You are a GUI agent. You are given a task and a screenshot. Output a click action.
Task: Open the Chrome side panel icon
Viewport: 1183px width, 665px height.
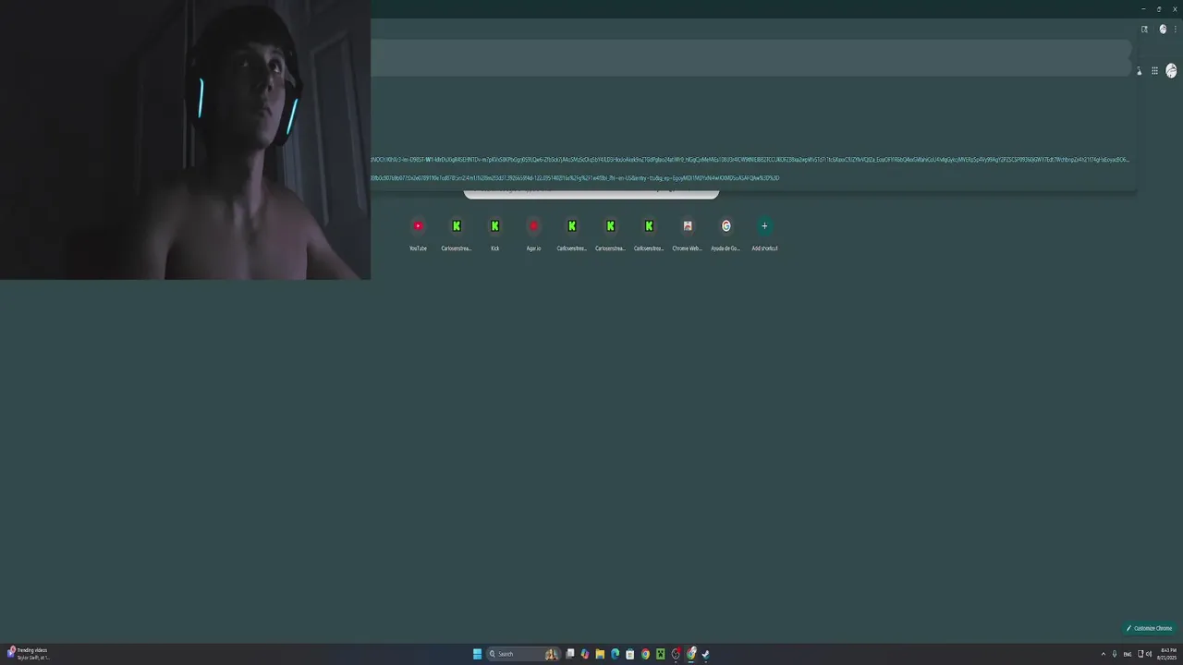[x=1144, y=29]
